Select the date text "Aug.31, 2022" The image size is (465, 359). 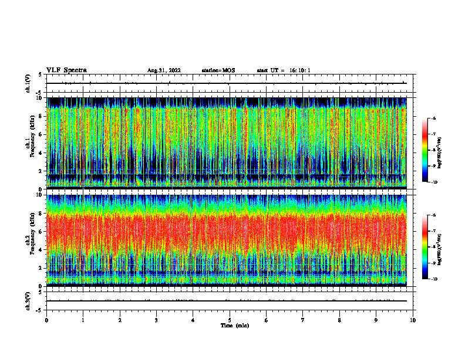tap(164, 70)
